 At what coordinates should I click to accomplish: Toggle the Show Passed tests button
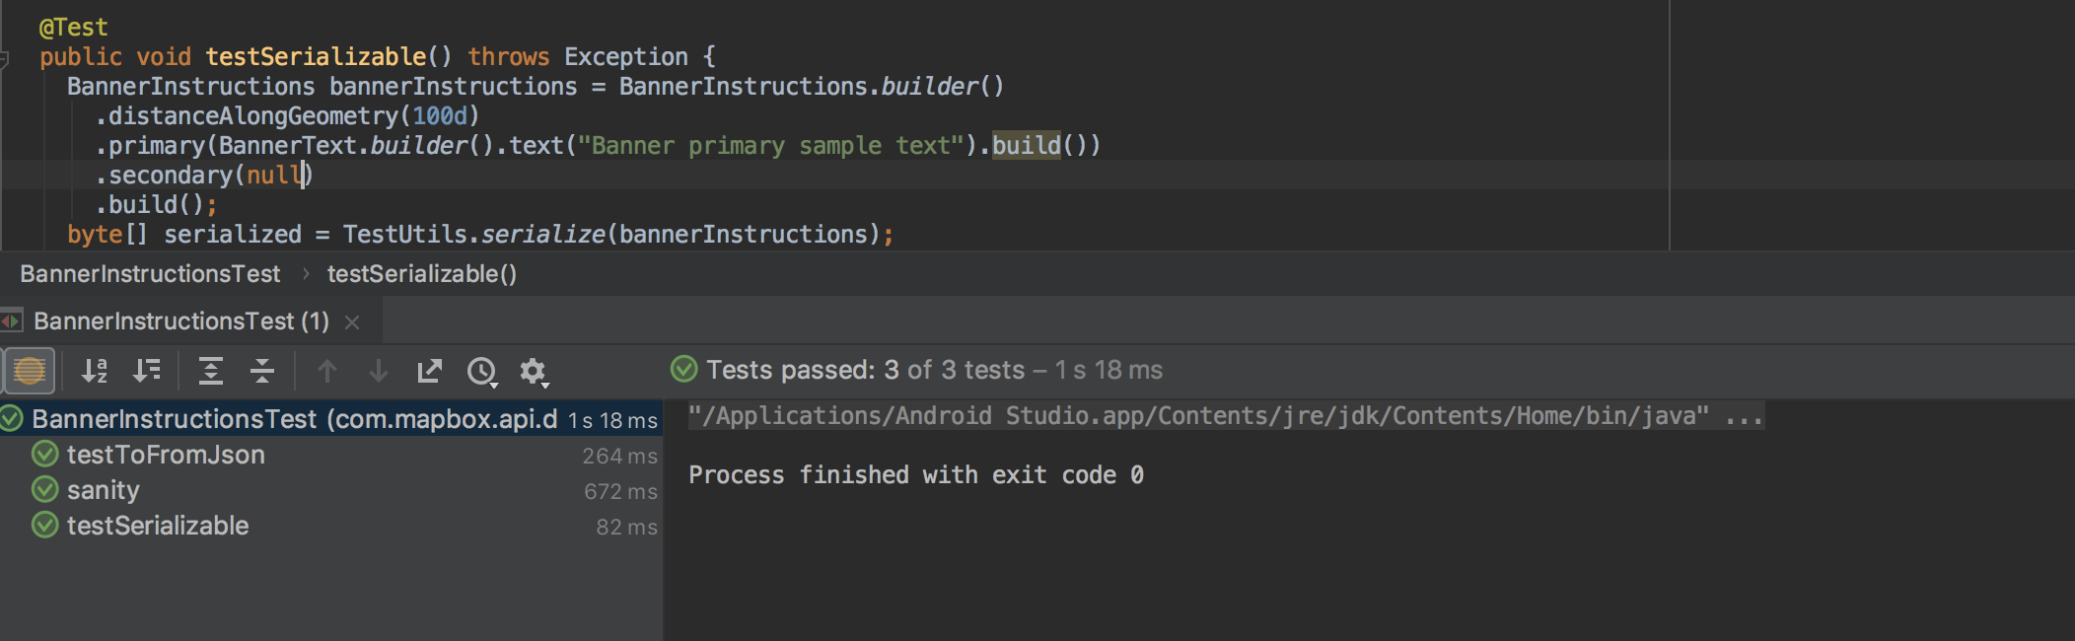click(30, 372)
